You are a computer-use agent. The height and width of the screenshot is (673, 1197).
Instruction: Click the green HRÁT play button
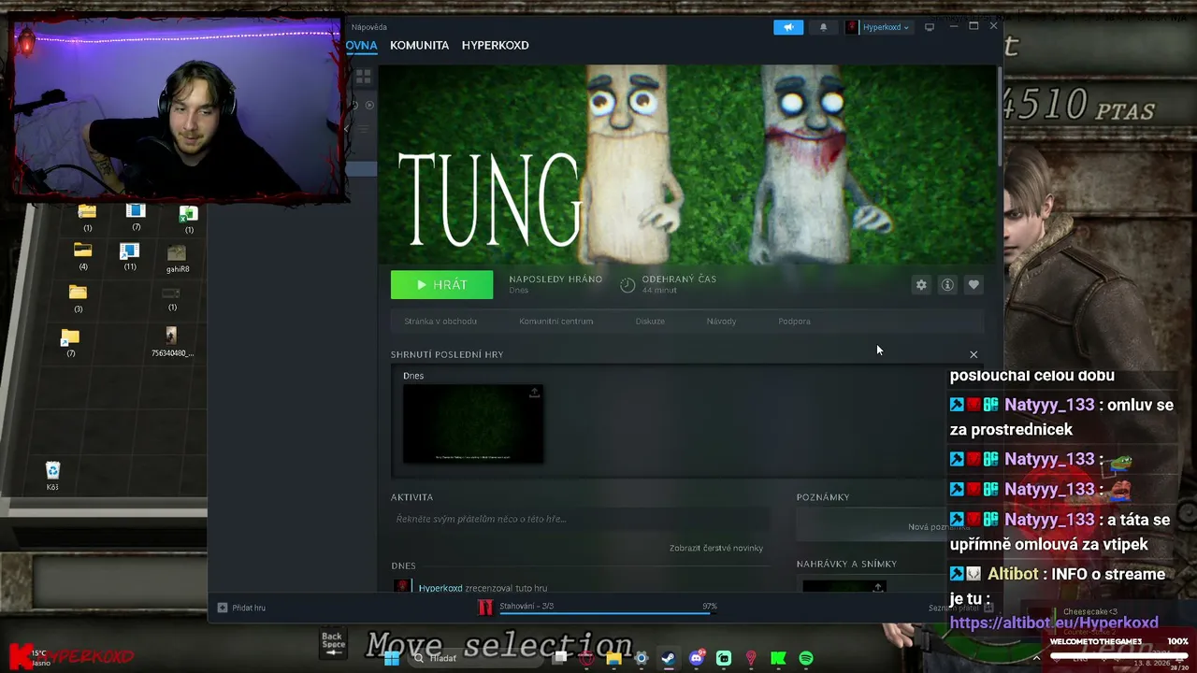(441, 285)
